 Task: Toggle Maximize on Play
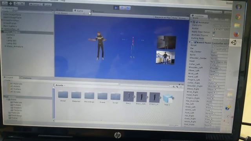coord(162,18)
